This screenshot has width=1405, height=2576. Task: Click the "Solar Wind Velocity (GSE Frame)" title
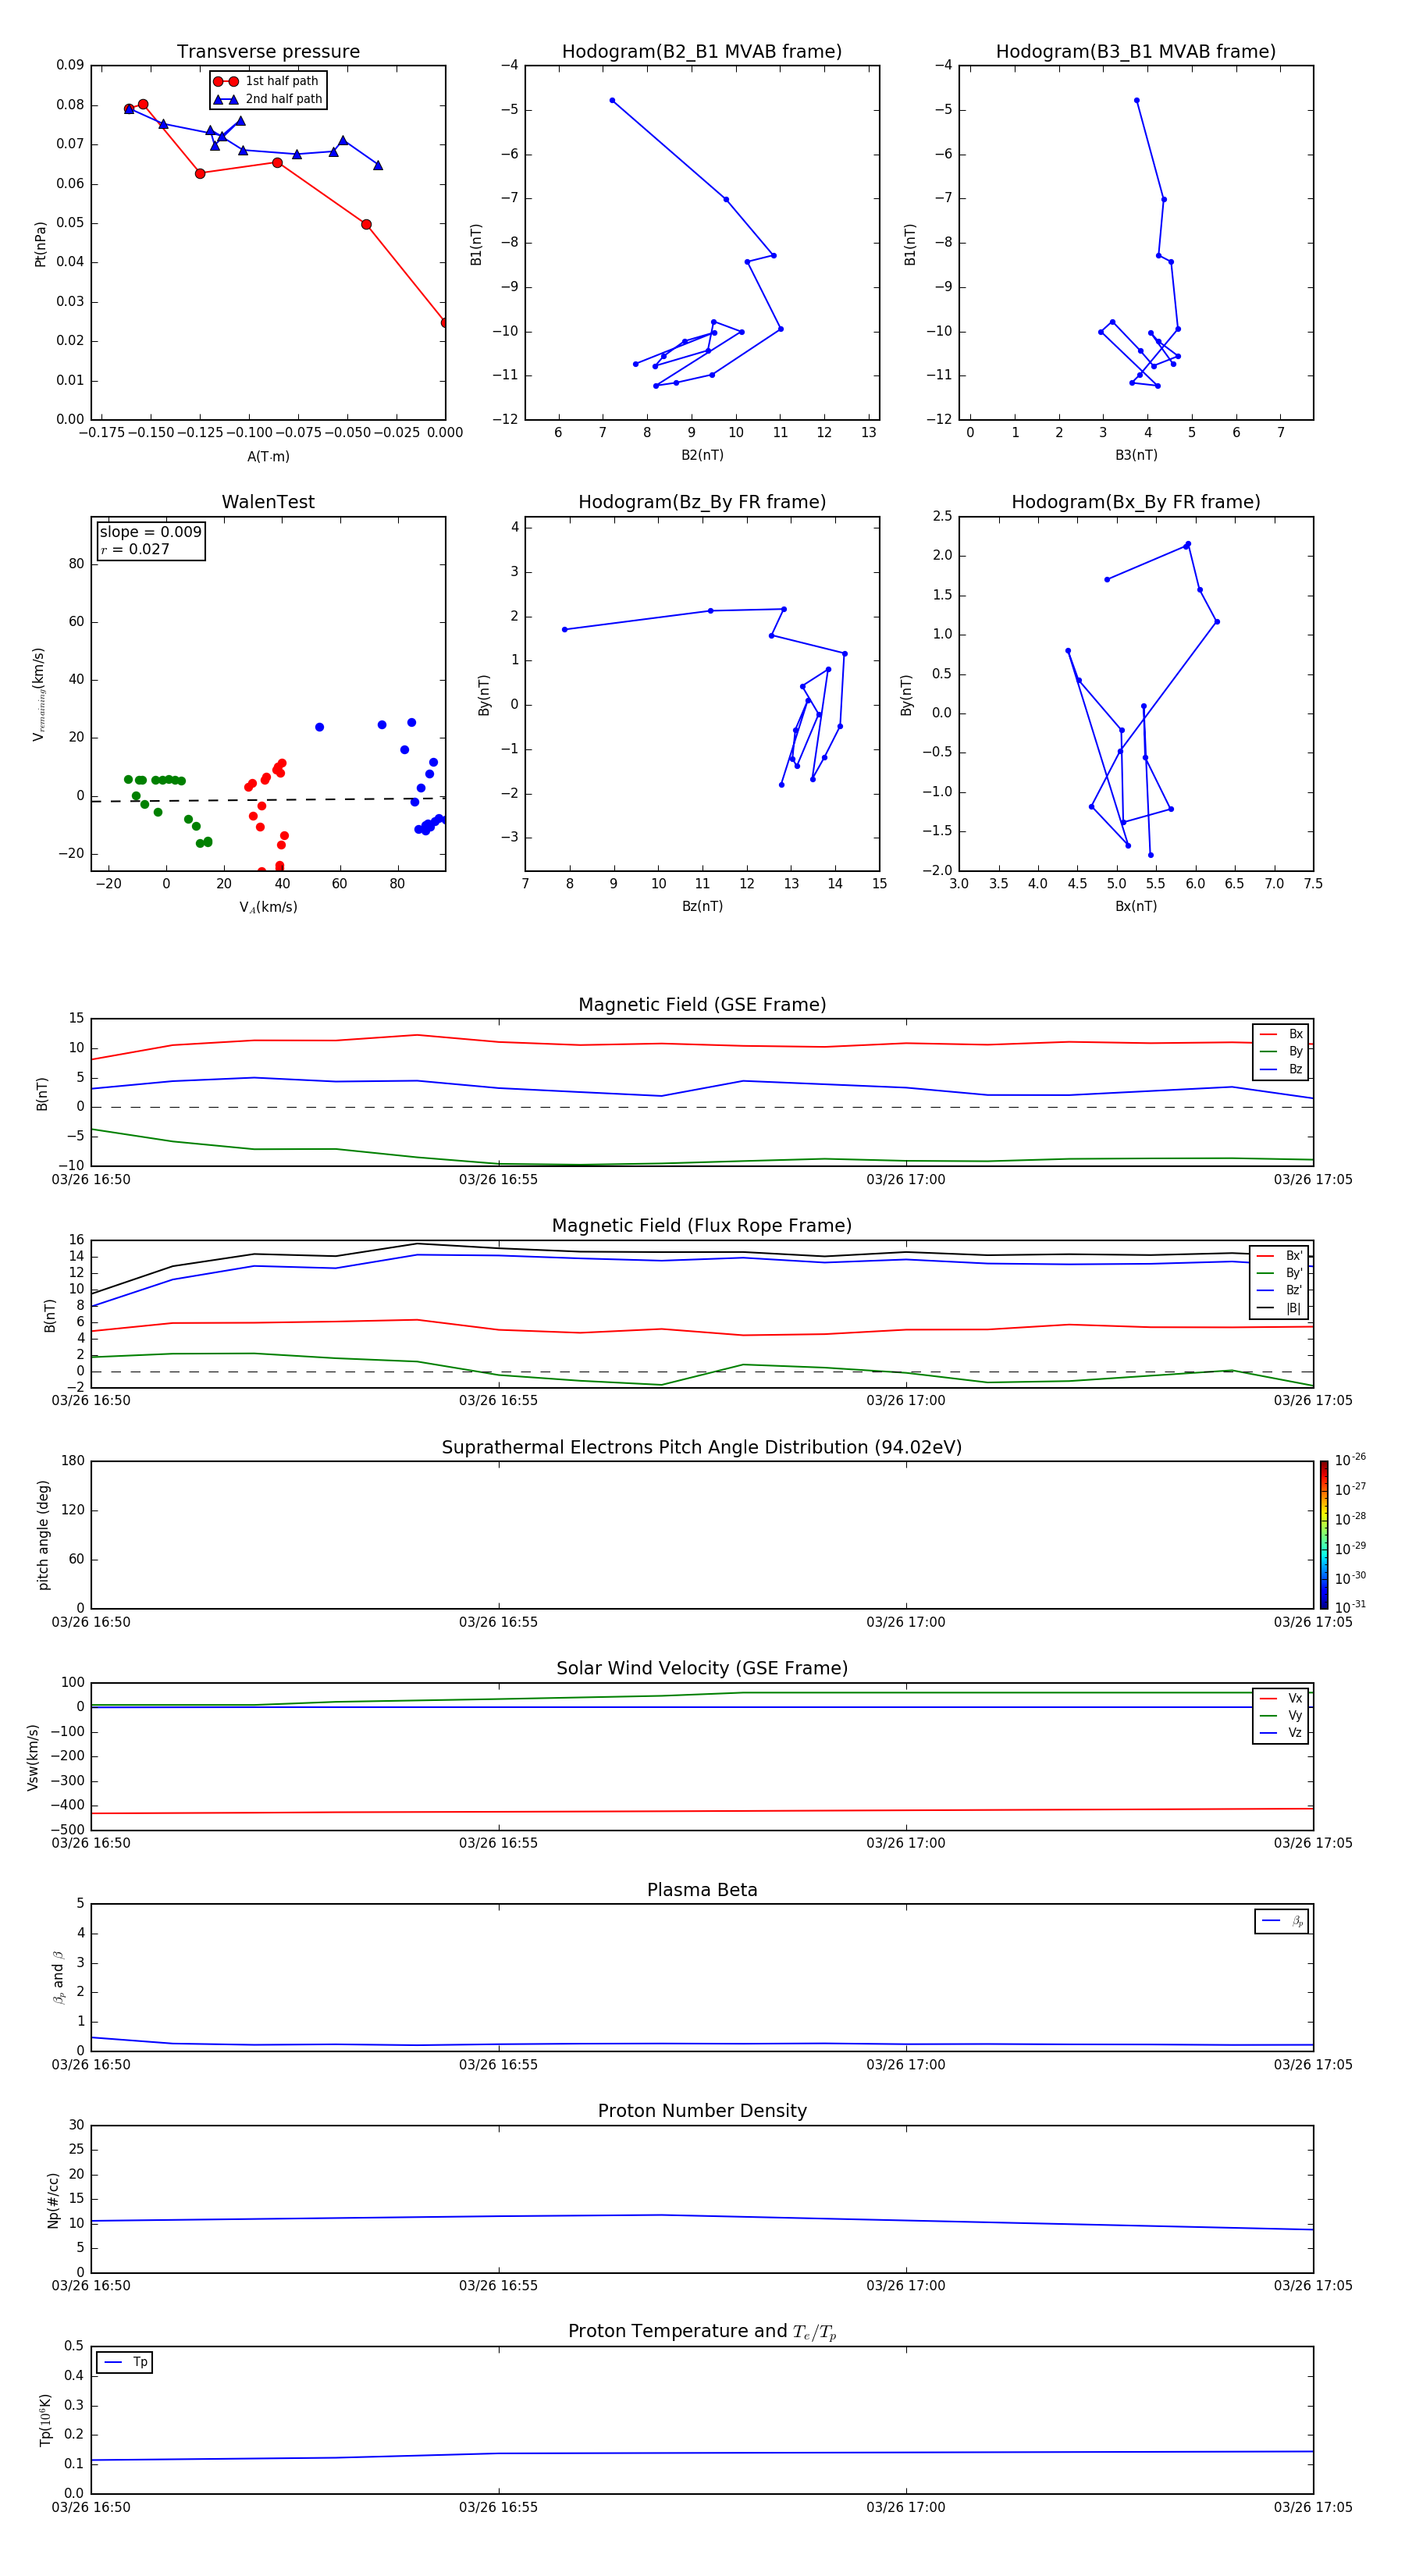pyautogui.click(x=702, y=1668)
